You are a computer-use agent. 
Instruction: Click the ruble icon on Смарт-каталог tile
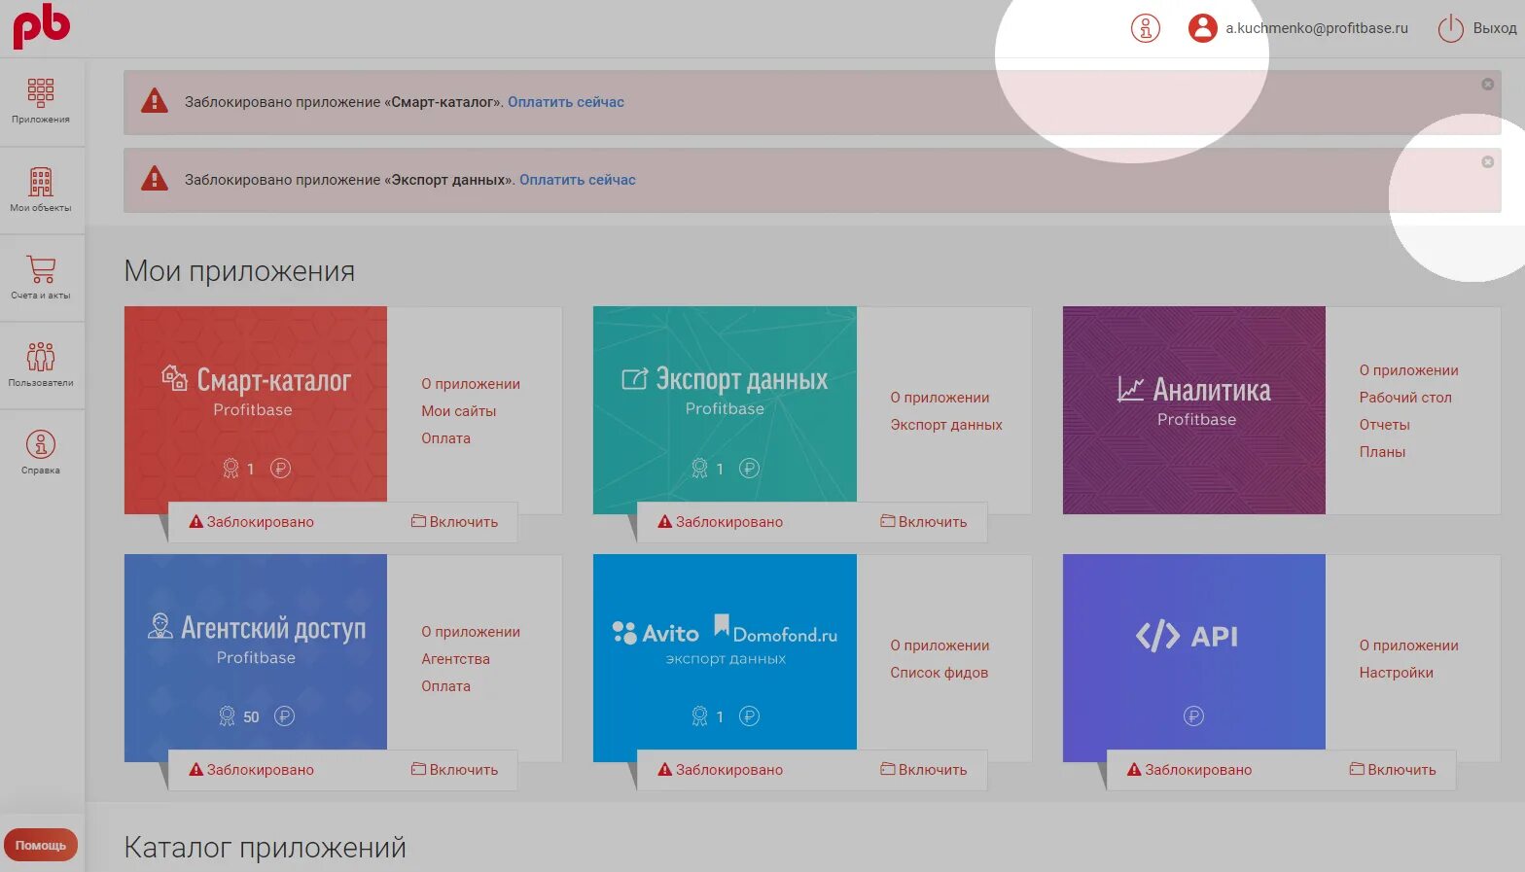pos(280,469)
